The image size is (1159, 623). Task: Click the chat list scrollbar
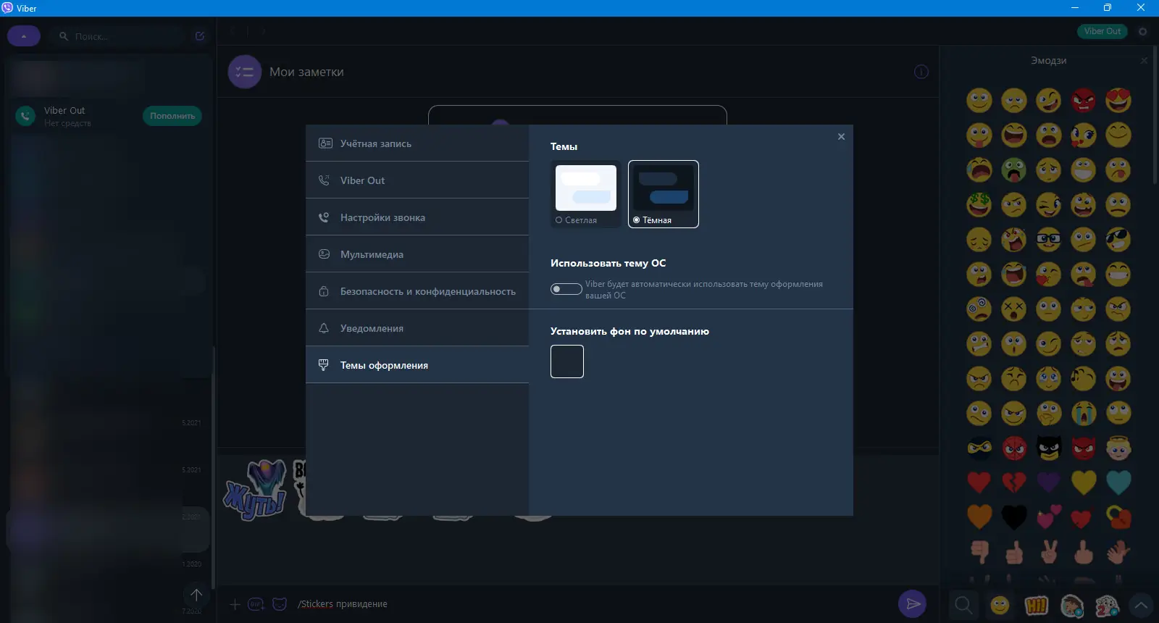point(213,467)
